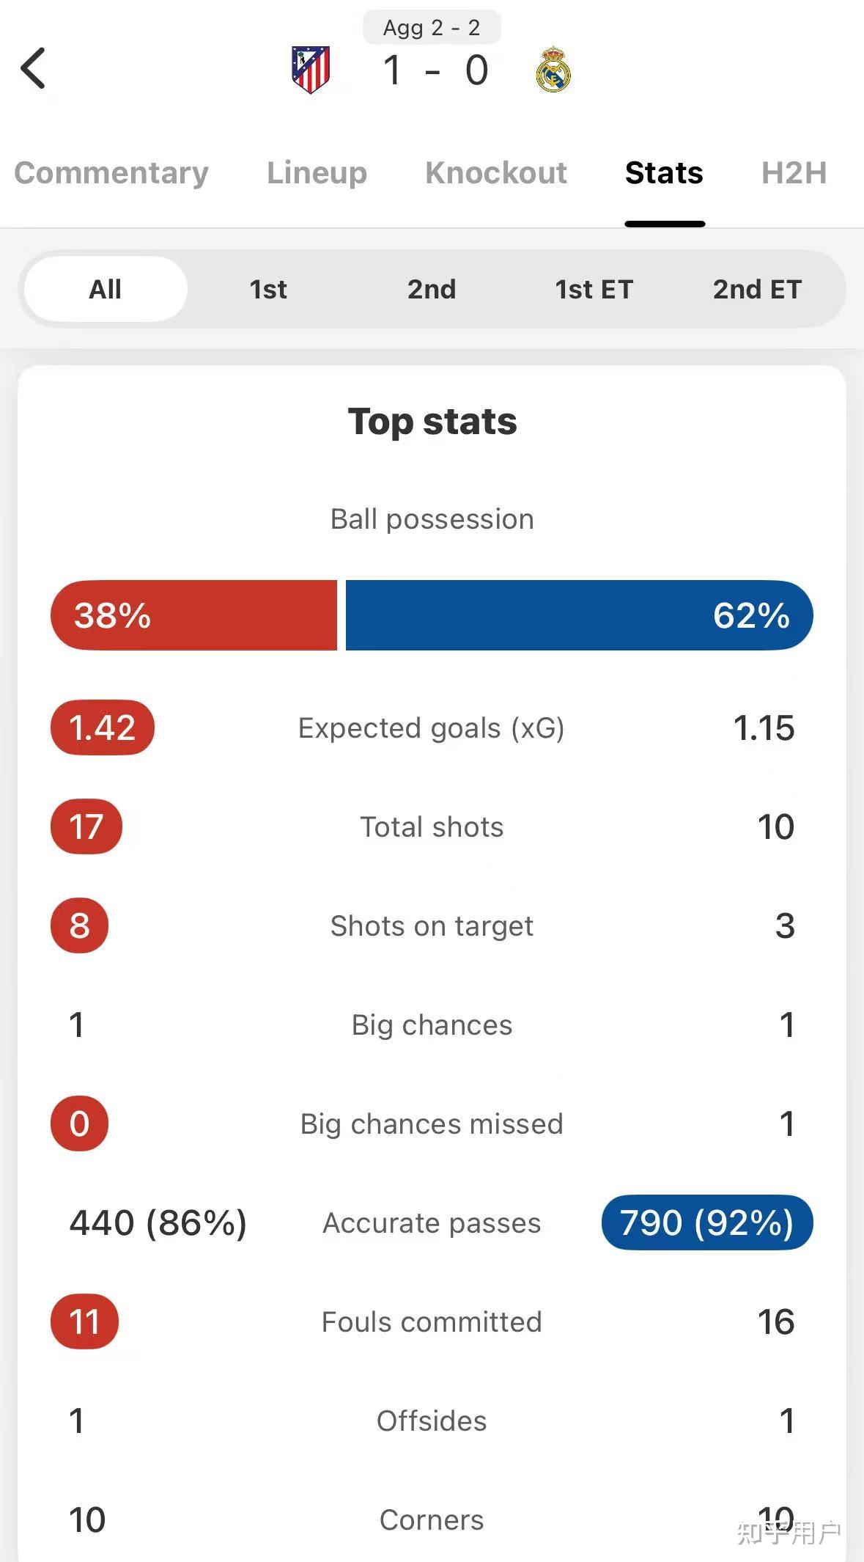
Task: Switch to the Lineup tab
Action: [x=317, y=173]
